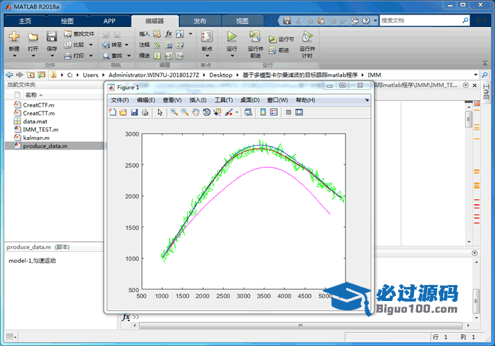The width and height of the screenshot is (495, 346).
Task: Click the command window vertical scrollbar
Action: tap(475, 298)
